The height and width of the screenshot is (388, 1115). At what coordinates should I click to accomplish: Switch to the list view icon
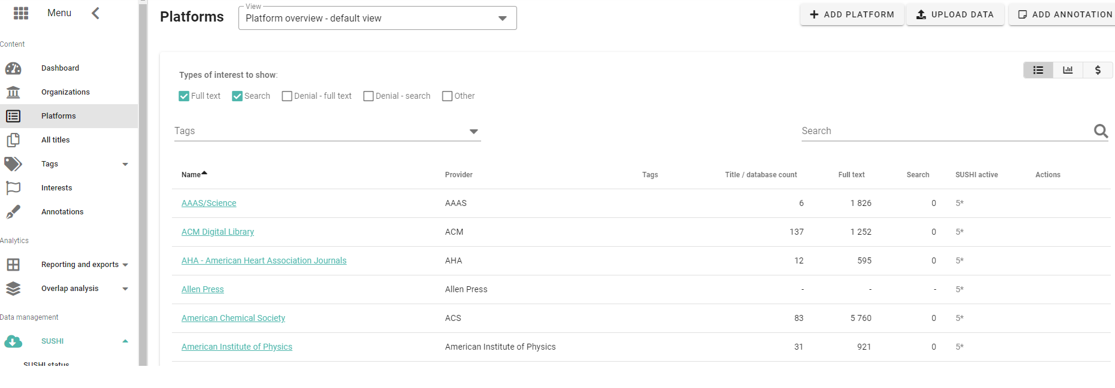(1038, 70)
